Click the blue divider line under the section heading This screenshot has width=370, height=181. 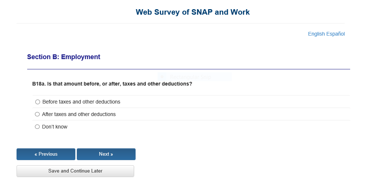click(x=188, y=69)
